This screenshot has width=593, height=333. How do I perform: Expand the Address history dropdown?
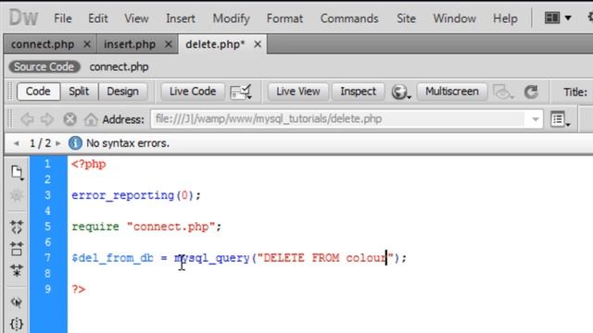(535, 119)
